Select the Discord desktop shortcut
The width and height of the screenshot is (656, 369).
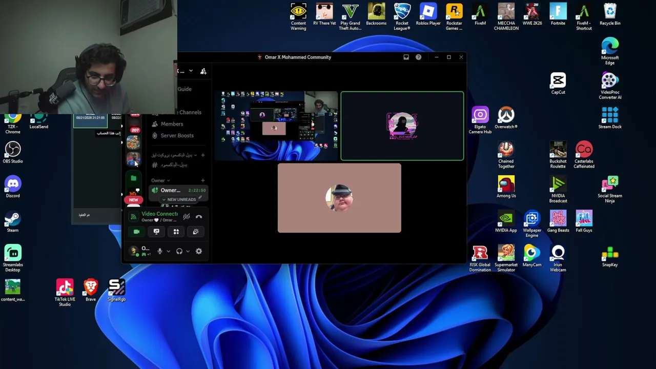point(13,187)
